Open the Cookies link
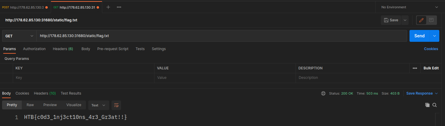Screen dimensions: 445x126 pyautogui.click(x=431, y=49)
